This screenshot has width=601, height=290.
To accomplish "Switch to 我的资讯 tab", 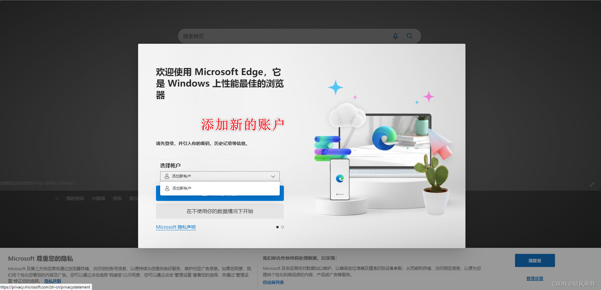I will pyautogui.click(x=75, y=198).
